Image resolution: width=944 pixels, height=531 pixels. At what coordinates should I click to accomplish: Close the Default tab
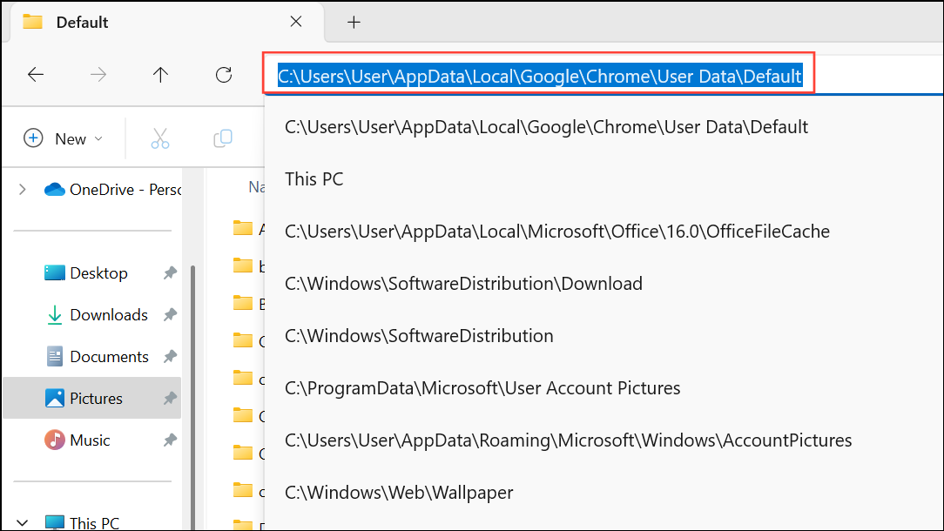coord(296,23)
